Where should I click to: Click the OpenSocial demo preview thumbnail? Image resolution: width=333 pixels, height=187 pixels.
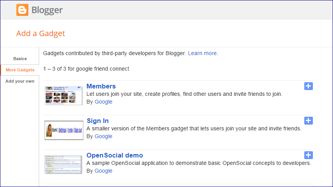pos(63,164)
